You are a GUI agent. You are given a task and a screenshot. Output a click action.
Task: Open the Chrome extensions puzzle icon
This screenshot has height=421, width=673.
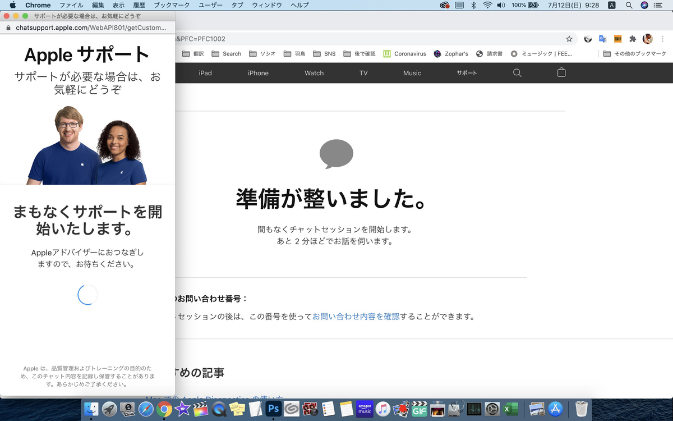click(633, 39)
